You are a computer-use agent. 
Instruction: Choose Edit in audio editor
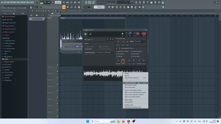click(x=135, y=83)
